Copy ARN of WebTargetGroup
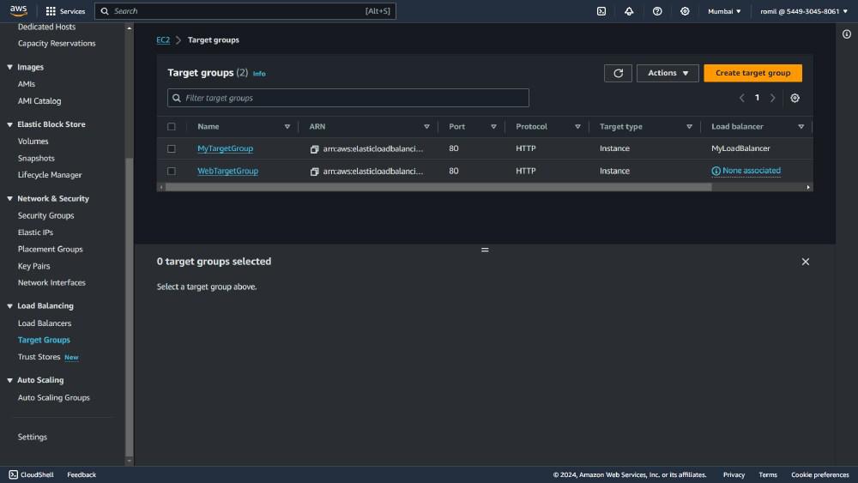This screenshot has width=858, height=483. click(314, 172)
